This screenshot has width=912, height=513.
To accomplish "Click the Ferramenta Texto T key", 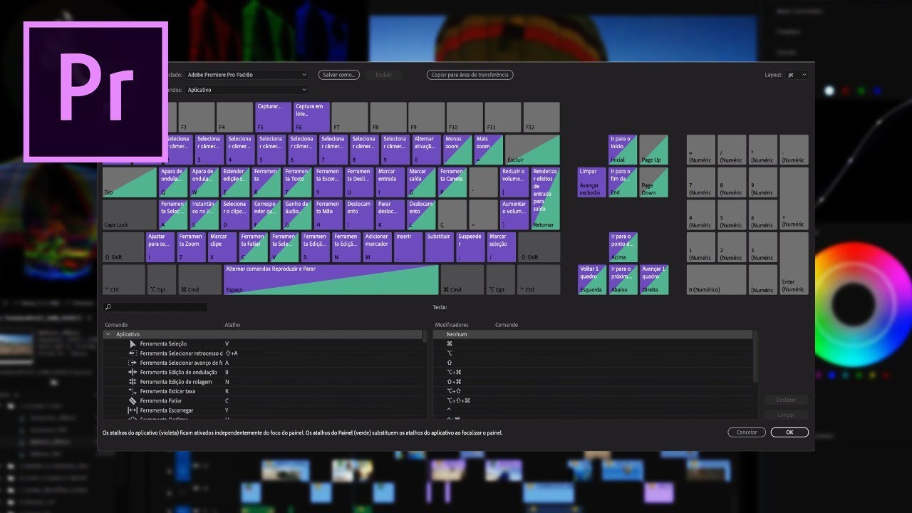I will (297, 182).
